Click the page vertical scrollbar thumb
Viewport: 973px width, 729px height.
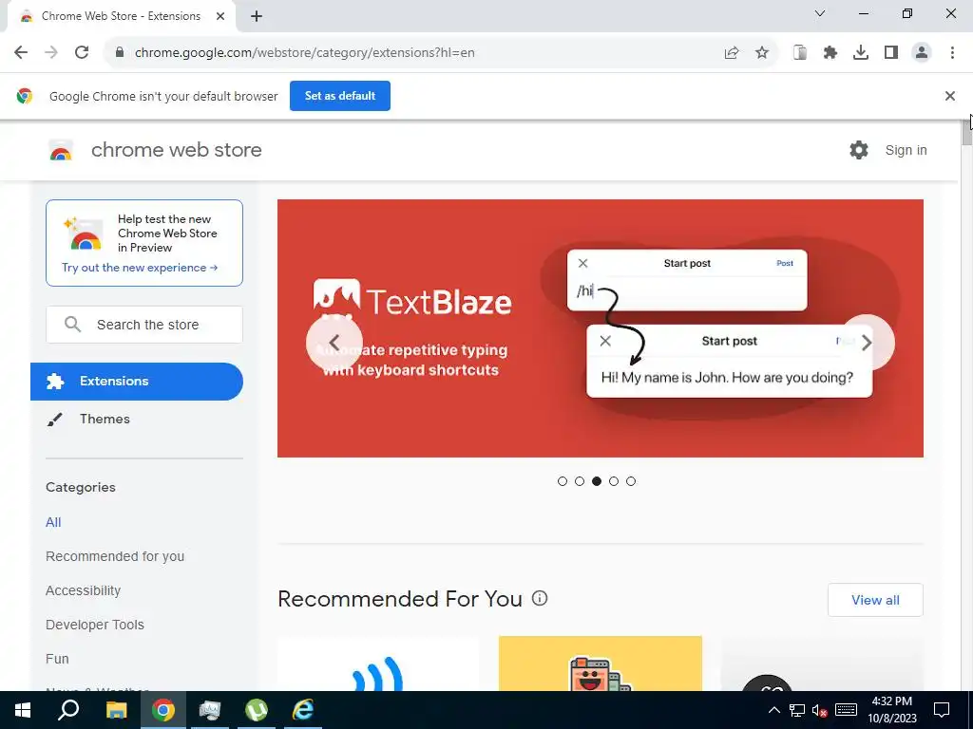pos(966,131)
